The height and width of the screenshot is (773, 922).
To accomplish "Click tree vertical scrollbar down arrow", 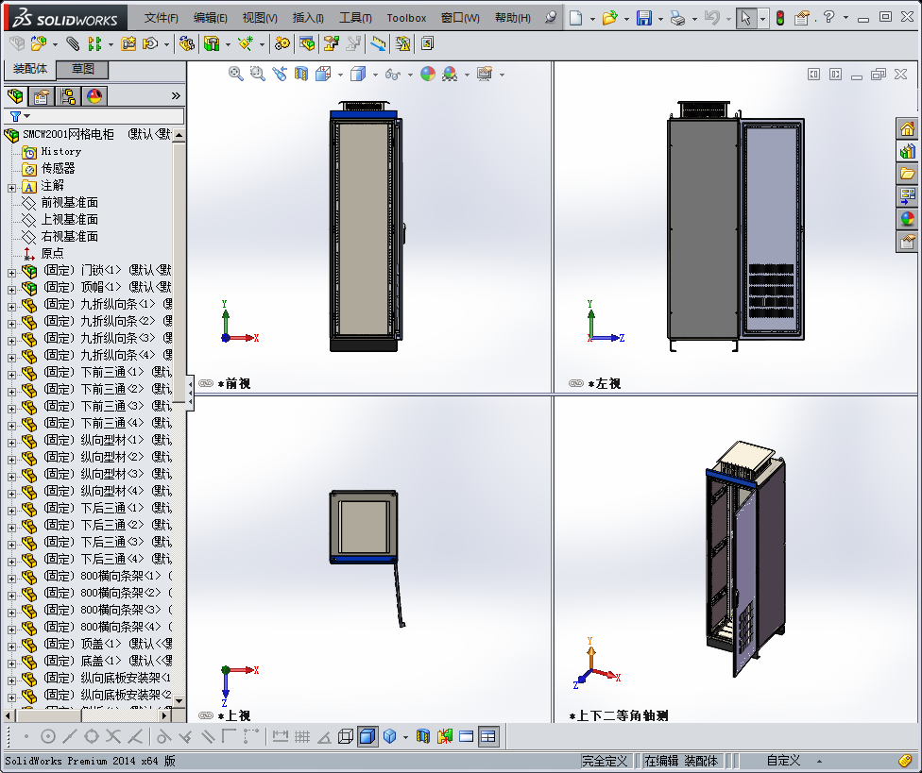I will click(179, 700).
